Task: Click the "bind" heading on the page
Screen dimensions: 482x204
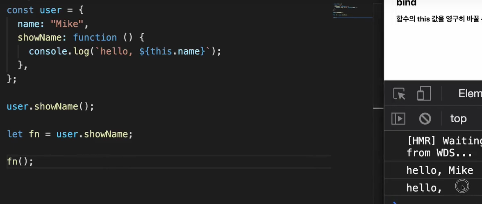Action: point(407,3)
